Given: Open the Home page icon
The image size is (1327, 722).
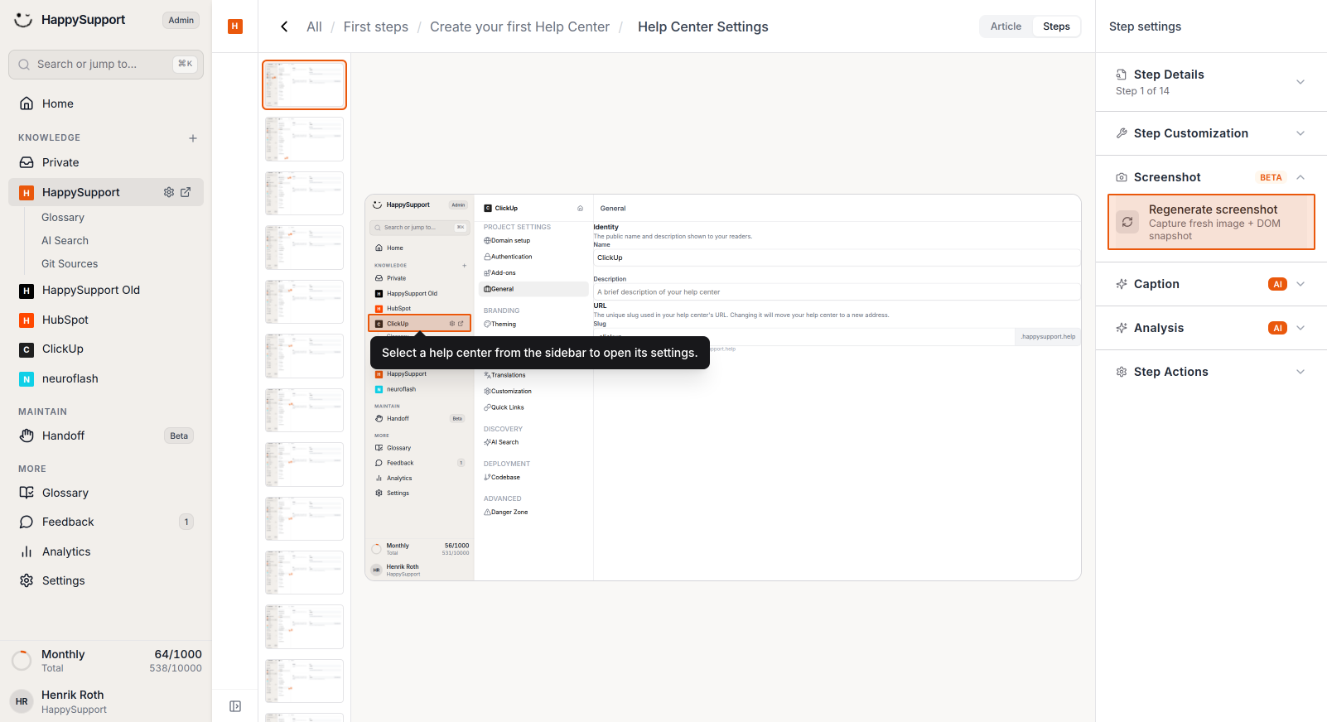Looking at the screenshot, I should click(x=27, y=103).
